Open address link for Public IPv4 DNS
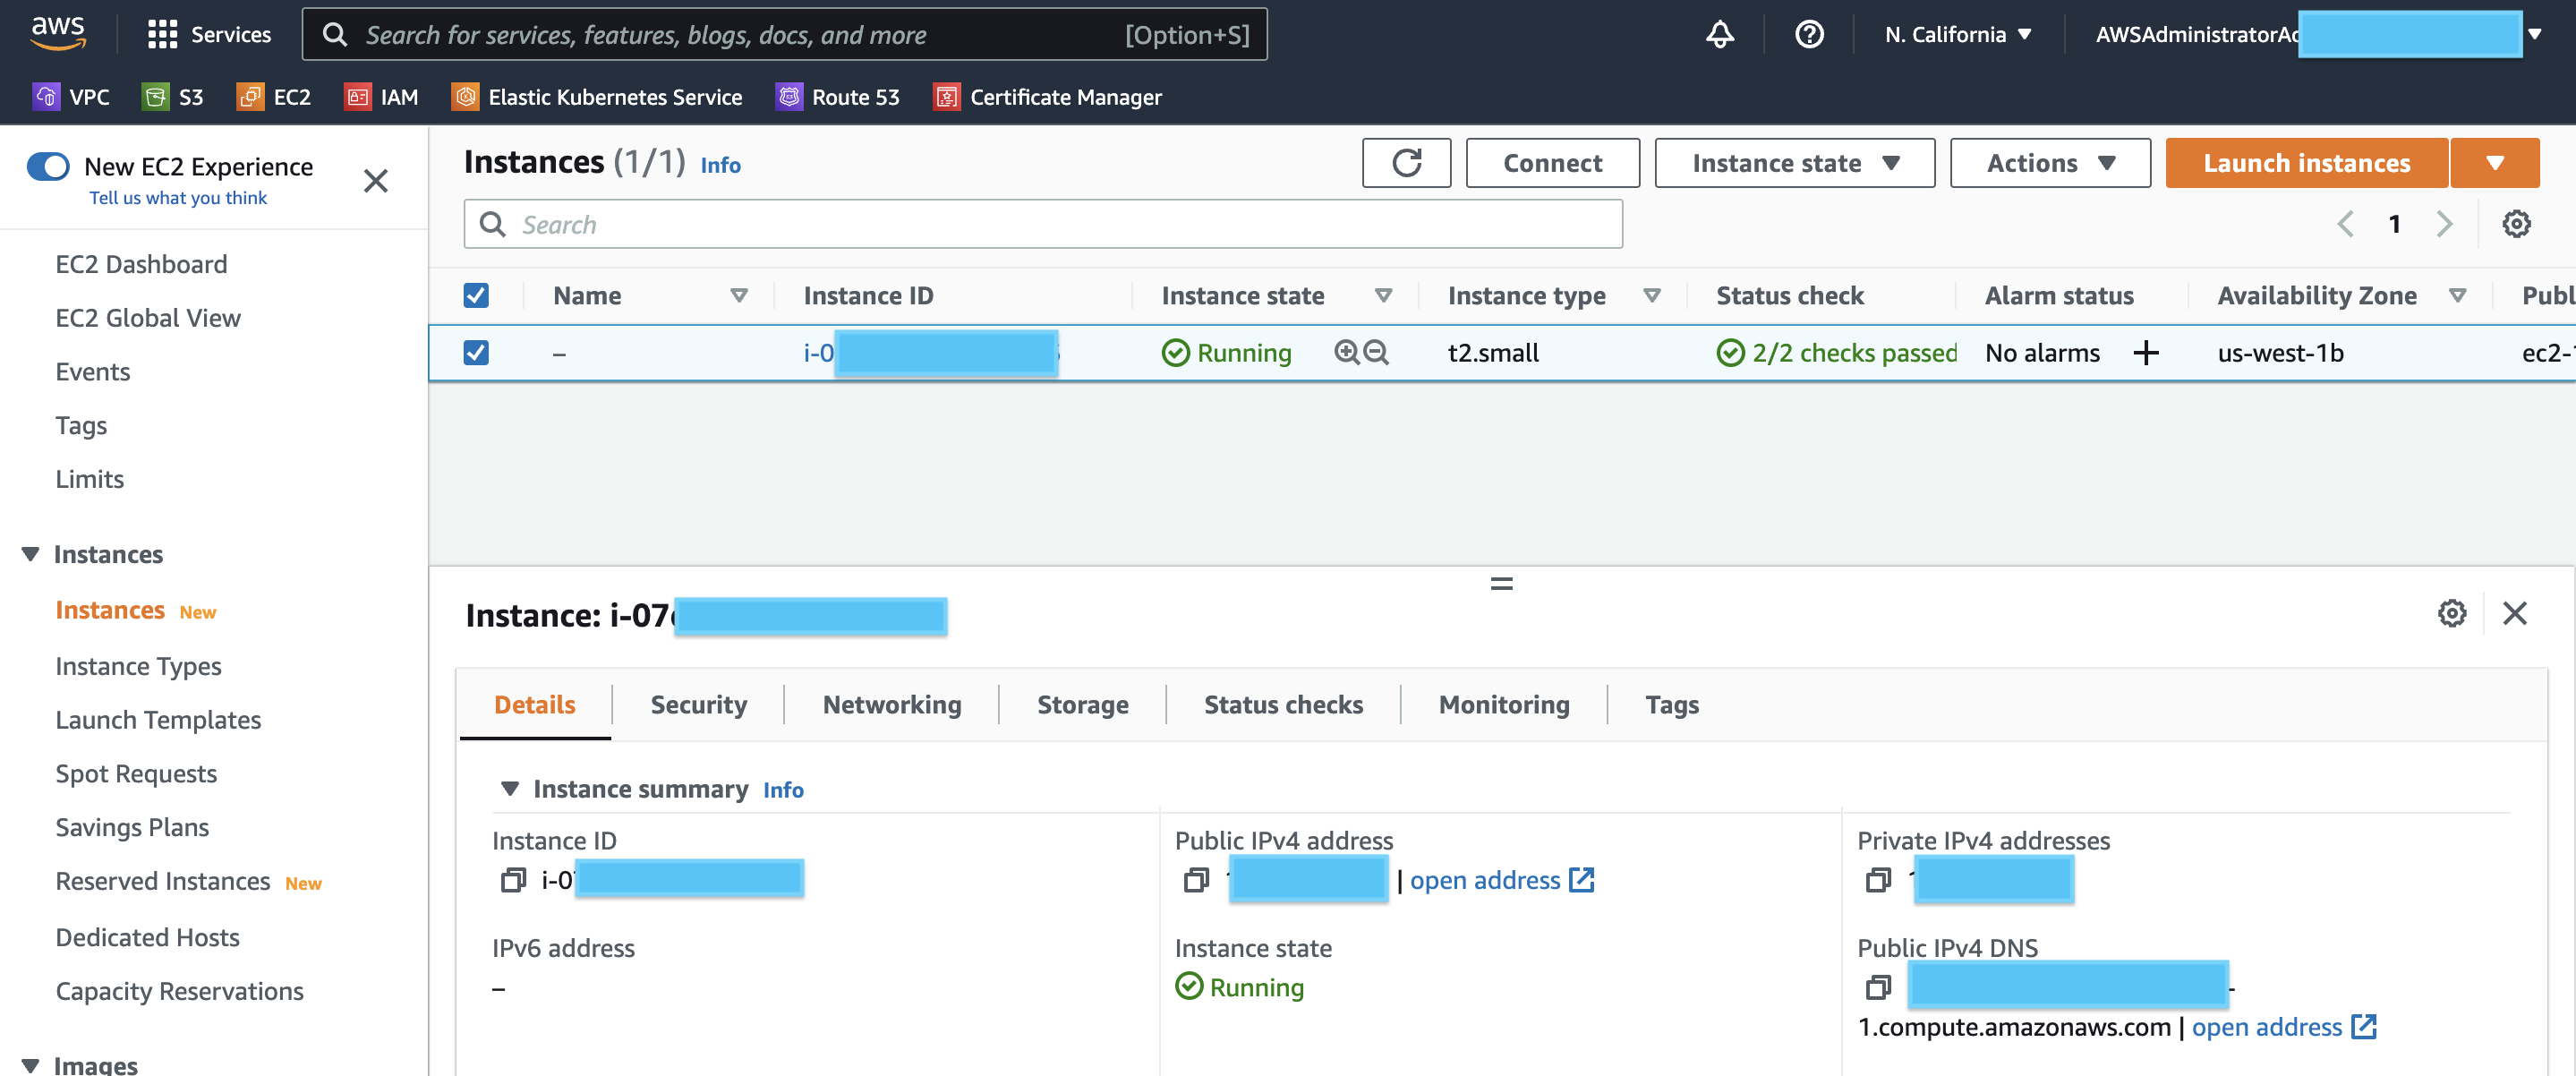The width and height of the screenshot is (2576, 1076). pyautogui.click(x=2283, y=1027)
